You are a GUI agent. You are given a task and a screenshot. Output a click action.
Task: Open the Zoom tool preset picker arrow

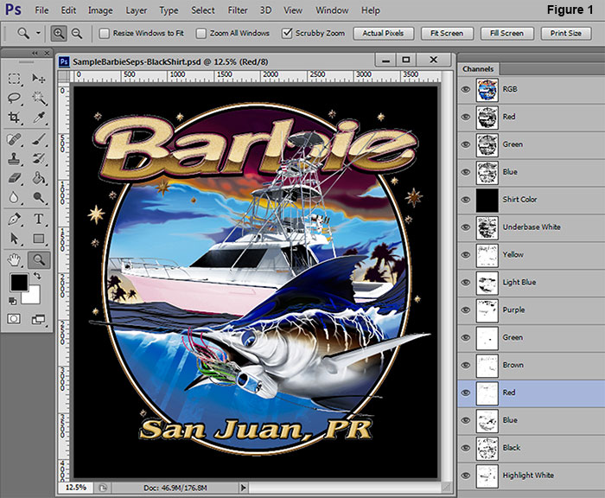[x=38, y=33]
